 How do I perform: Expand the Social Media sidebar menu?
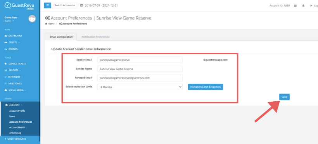click(x=17, y=90)
